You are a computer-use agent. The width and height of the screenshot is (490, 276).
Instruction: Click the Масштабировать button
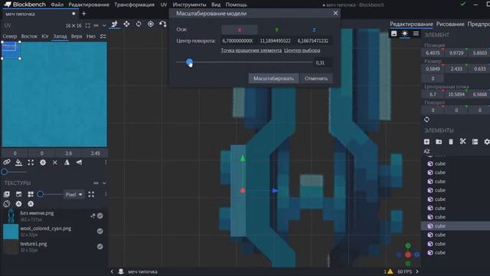click(273, 78)
